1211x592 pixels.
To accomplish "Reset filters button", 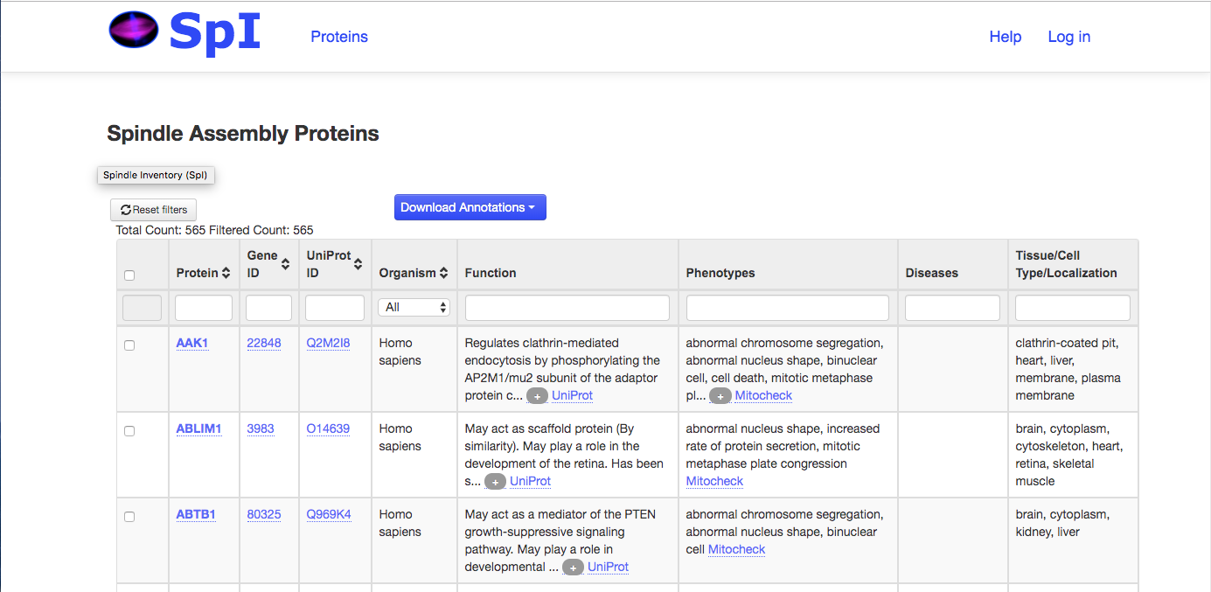I will click(154, 210).
